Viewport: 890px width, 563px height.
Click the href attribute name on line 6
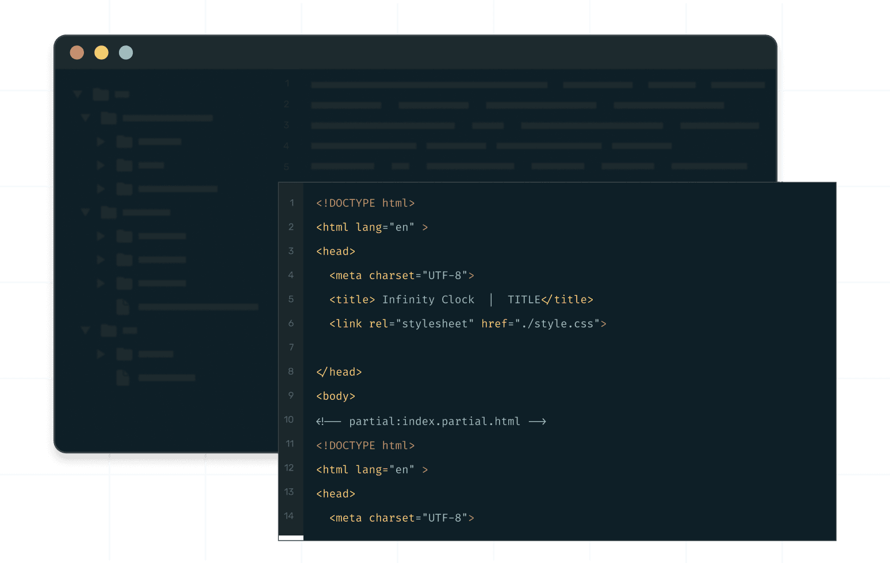[x=494, y=324]
